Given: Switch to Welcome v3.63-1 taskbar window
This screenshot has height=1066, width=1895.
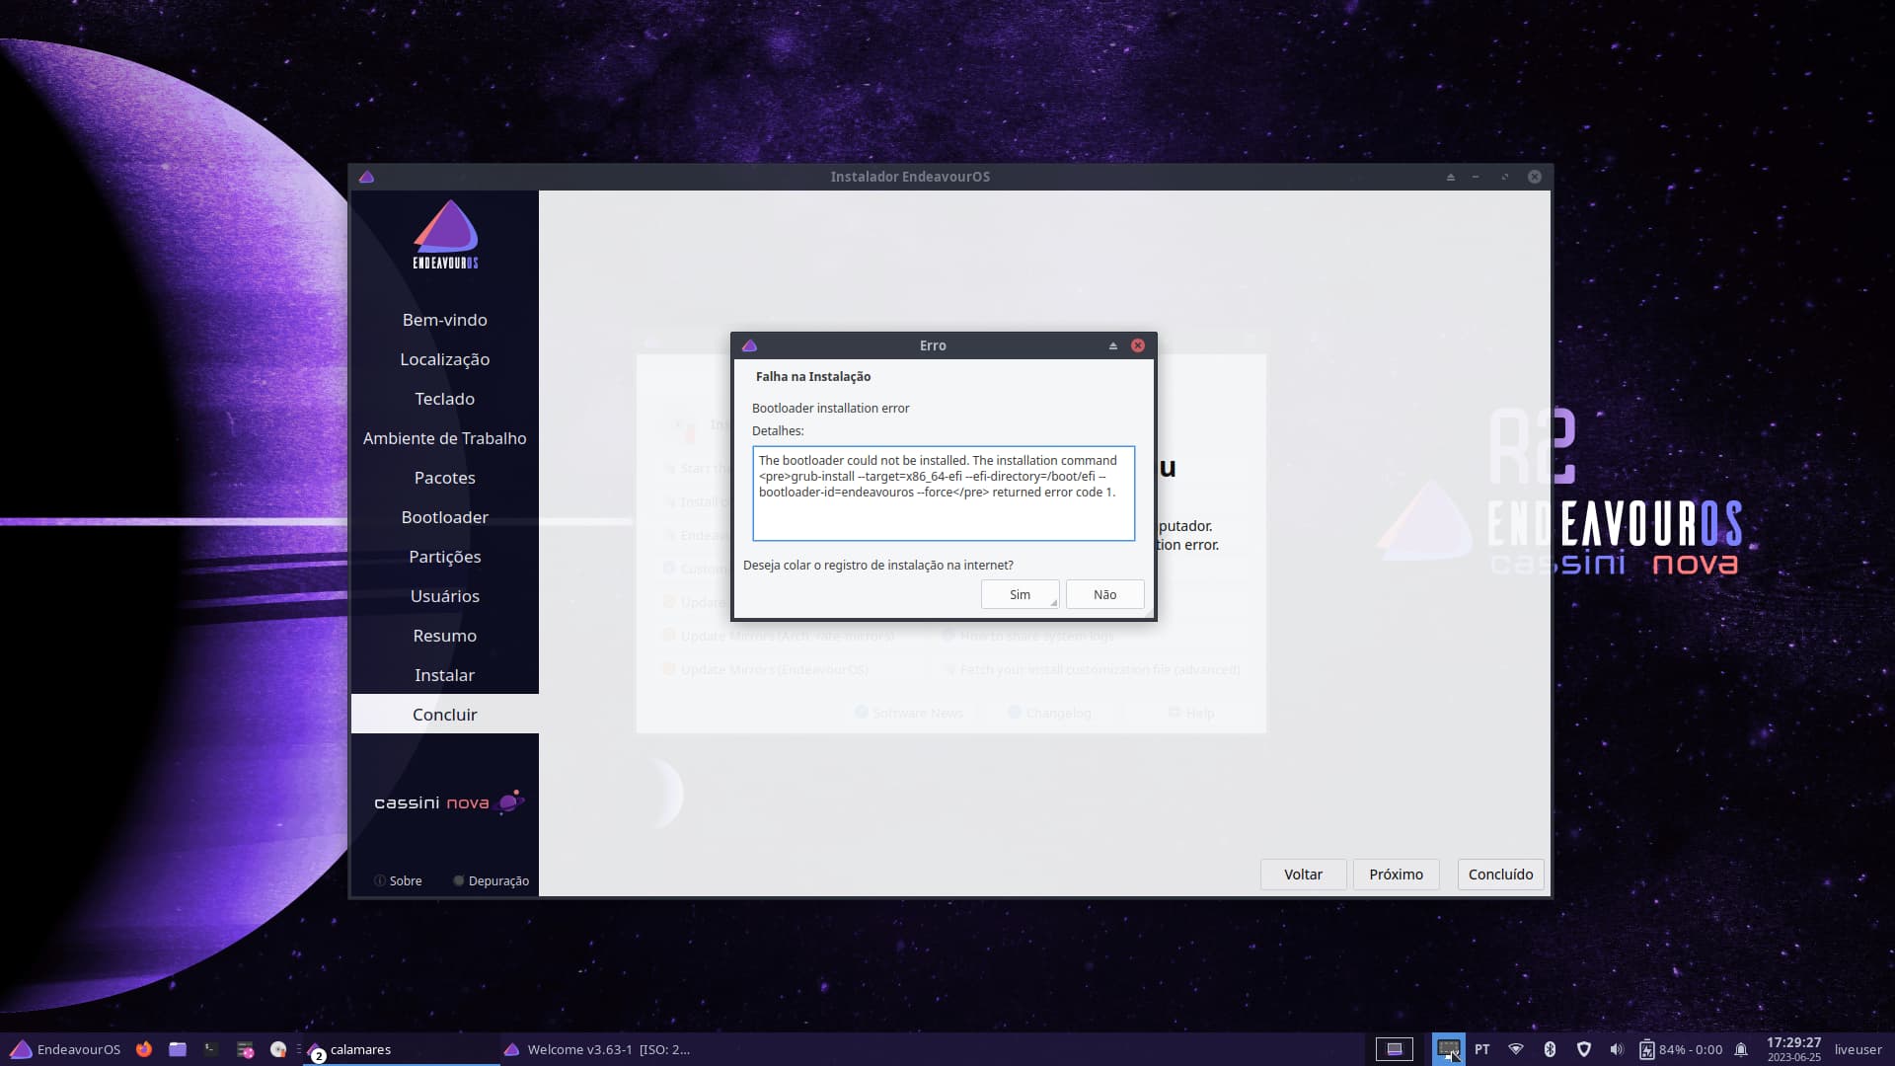Looking at the screenshot, I should pyautogui.click(x=597, y=1049).
